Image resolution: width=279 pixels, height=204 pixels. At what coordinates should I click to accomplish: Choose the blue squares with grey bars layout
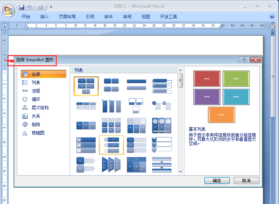click(136, 145)
